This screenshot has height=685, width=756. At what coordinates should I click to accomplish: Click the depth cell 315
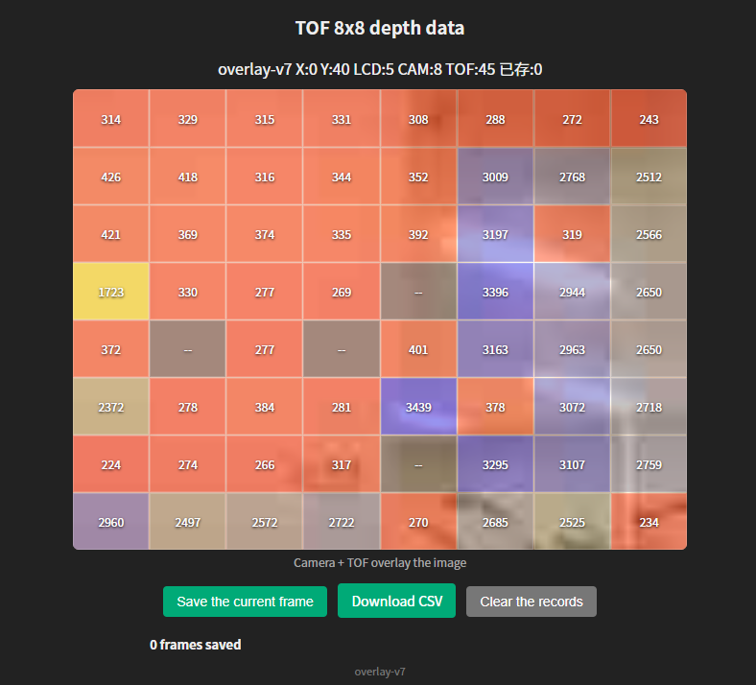point(265,119)
